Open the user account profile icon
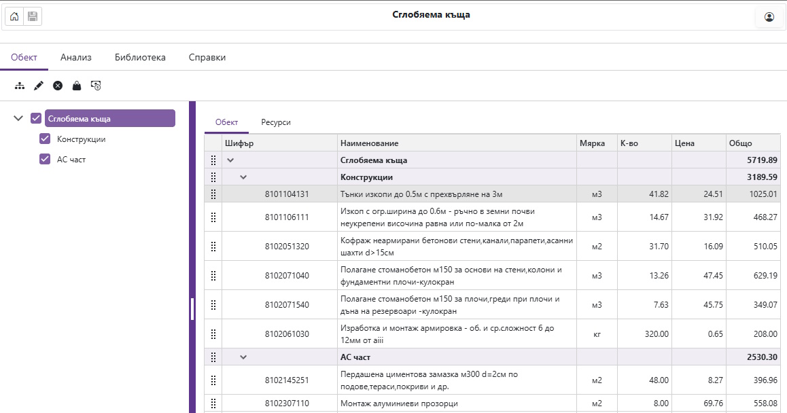This screenshot has height=413, width=787. (769, 17)
